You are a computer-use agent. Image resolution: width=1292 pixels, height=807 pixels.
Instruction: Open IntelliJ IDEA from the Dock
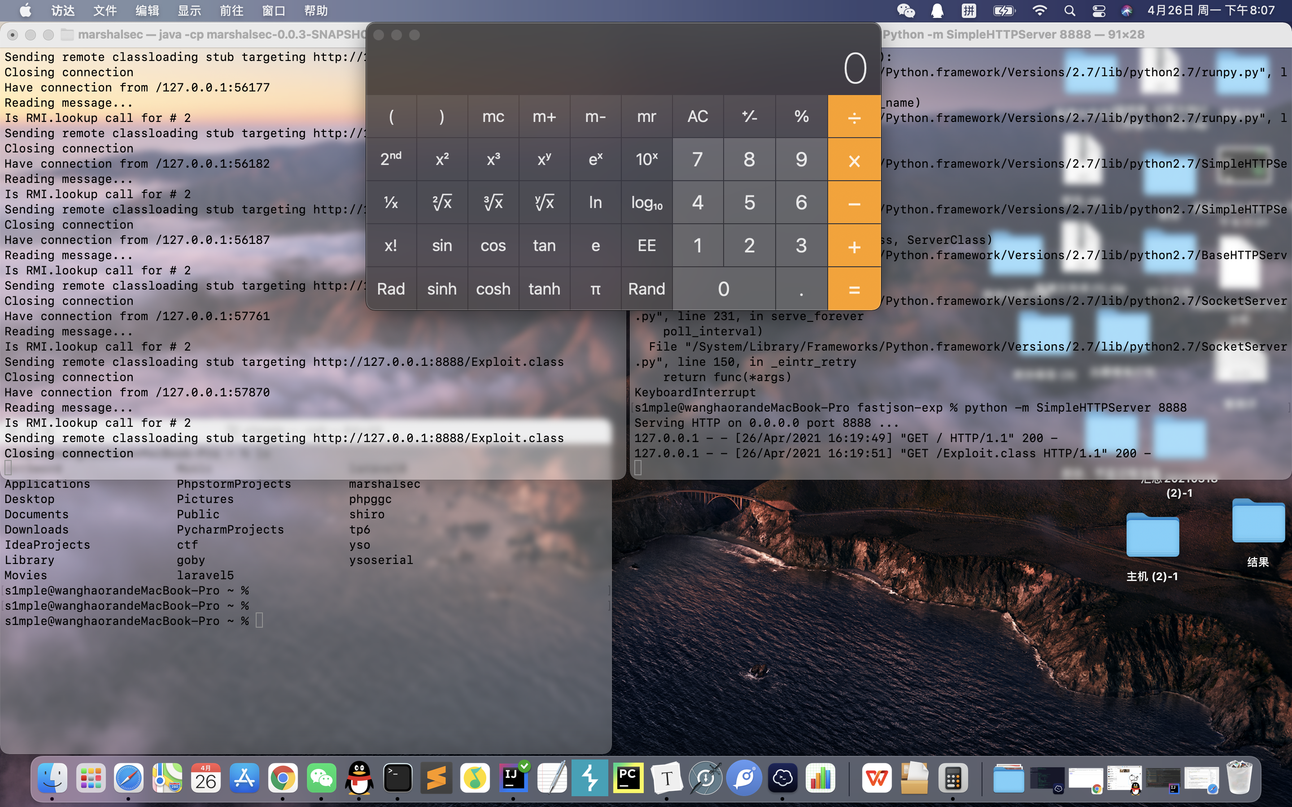coord(513,778)
